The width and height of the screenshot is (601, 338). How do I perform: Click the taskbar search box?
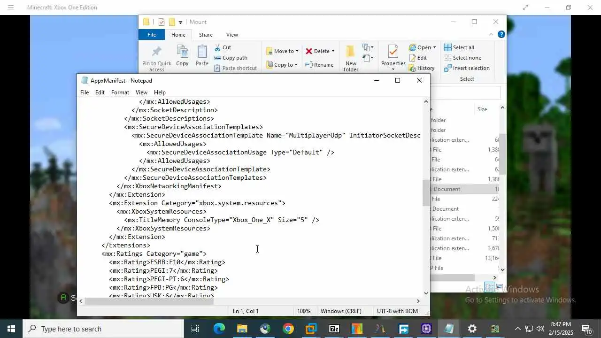point(103,329)
